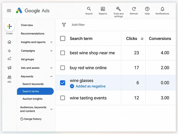The width and height of the screenshot is (178, 134).
Task: Expand Audiences, keywords and content chevron
Action: (x=51, y=109)
